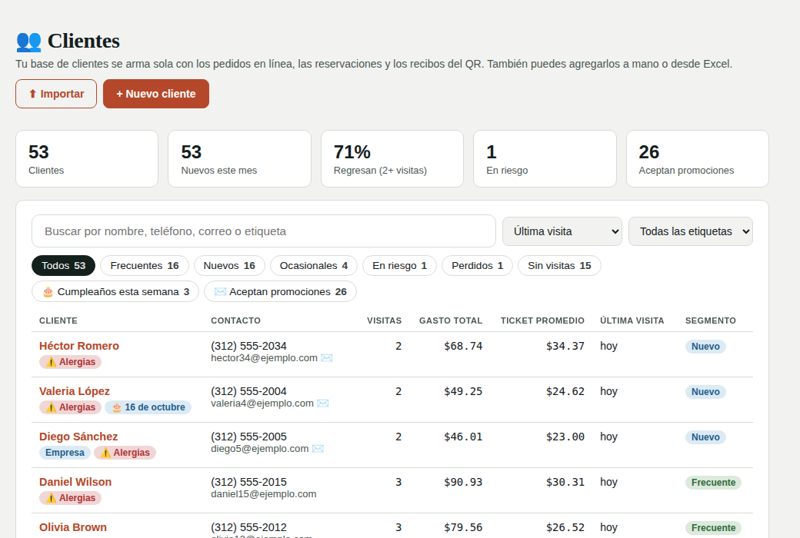
Task: Select the Todos 53 filter chip
Action: (x=63, y=266)
